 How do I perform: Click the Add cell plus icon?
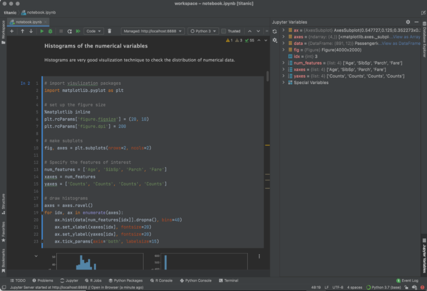pyautogui.click(x=12, y=31)
